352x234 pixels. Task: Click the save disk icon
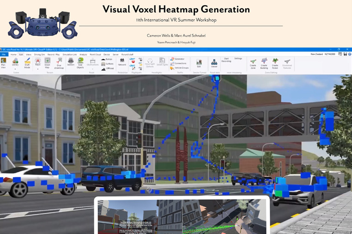[x=345, y=54]
